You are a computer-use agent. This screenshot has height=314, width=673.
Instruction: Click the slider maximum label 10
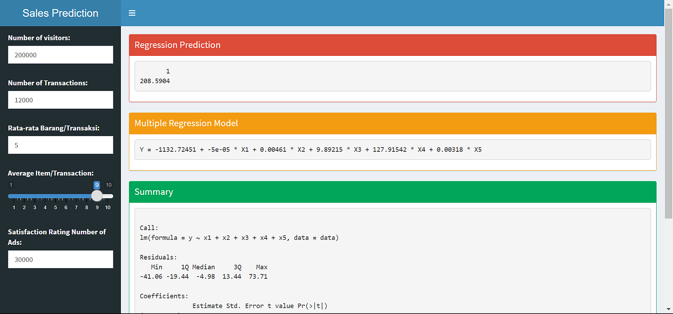coord(108,184)
